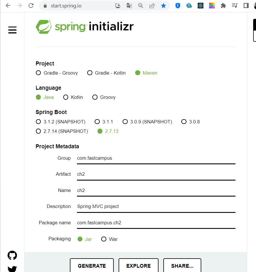This screenshot has width=256, height=272.
Task: Open the translate page icon
Action: pos(129,6)
